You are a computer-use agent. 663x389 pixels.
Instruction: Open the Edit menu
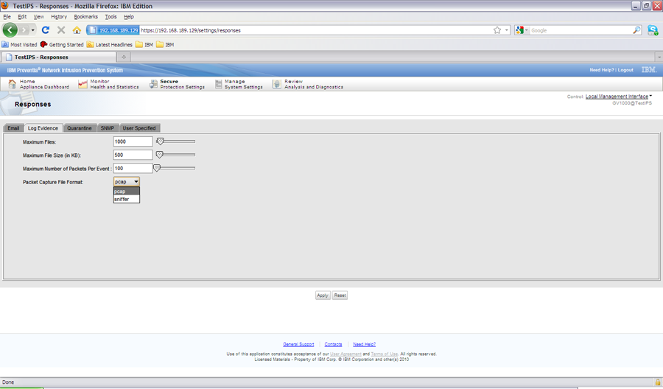click(x=22, y=16)
